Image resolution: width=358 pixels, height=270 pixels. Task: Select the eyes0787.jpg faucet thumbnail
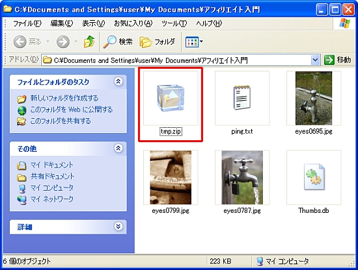(242, 177)
